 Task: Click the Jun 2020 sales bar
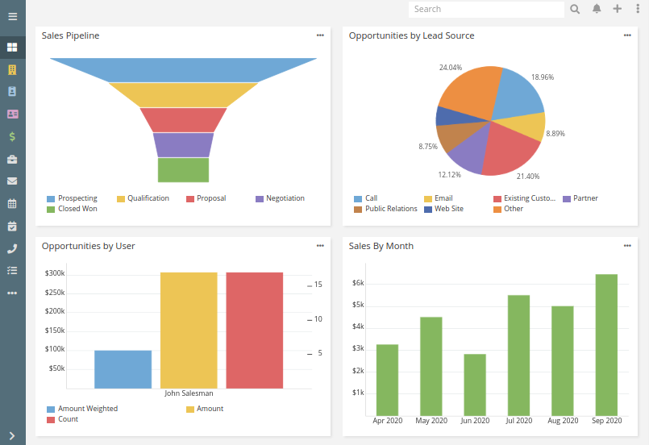pos(475,385)
